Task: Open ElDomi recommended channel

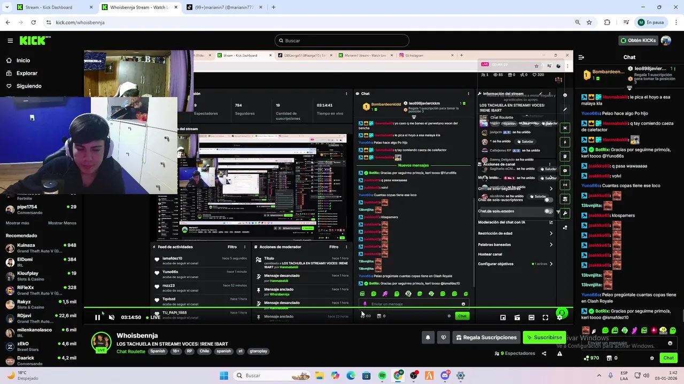Action: click(41, 262)
